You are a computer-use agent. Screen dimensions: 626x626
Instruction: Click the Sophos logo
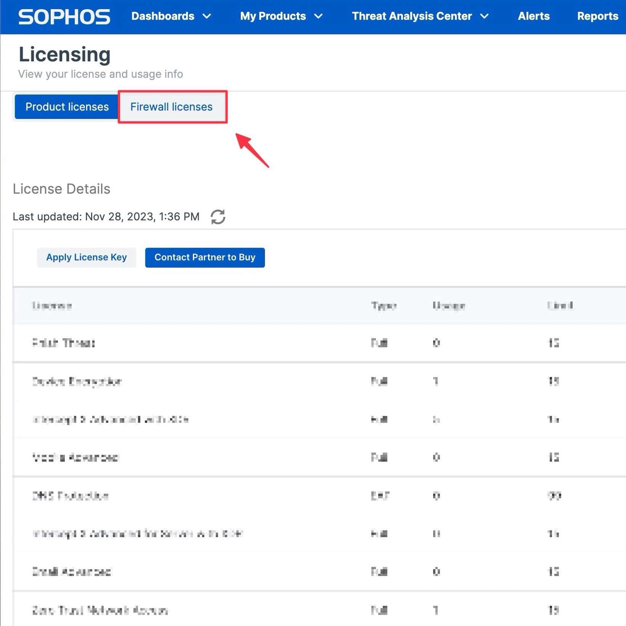pyautogui.click(x=64, y=16)
